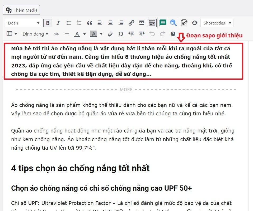Insert a horizontal line
The image size is (253, 211).
67,34
